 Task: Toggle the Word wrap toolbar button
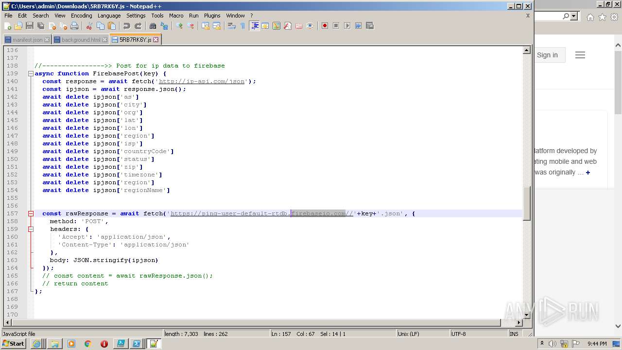click(x=232, y=26)
